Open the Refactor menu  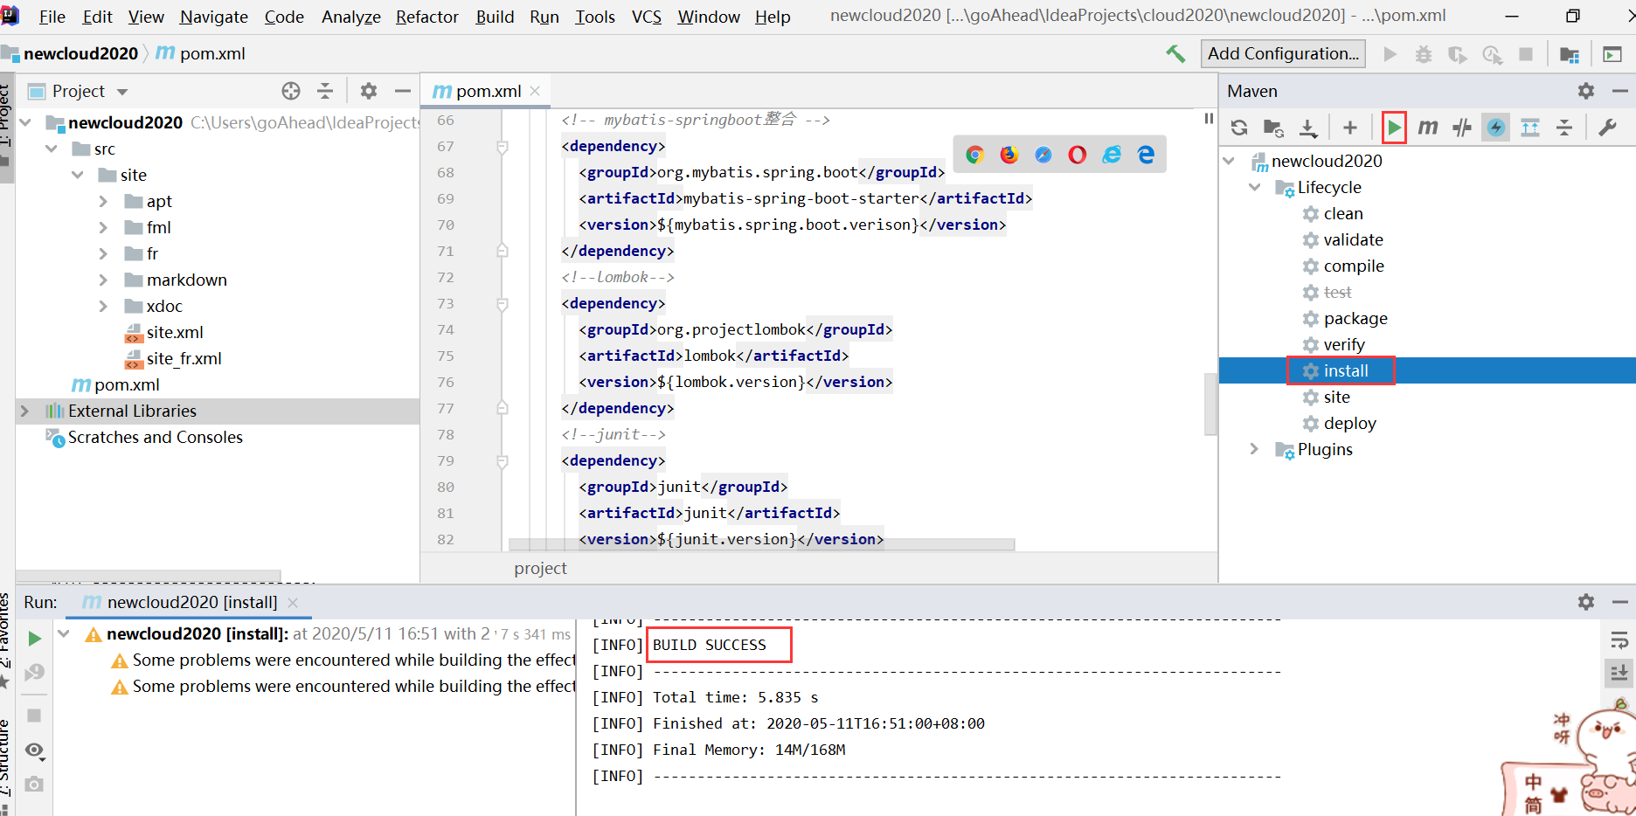click(x=426, y=17)
